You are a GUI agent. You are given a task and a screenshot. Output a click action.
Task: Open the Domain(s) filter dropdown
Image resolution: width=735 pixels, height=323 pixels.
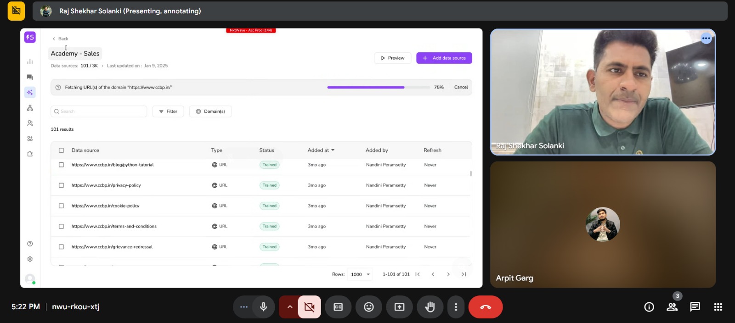point(210,111)
